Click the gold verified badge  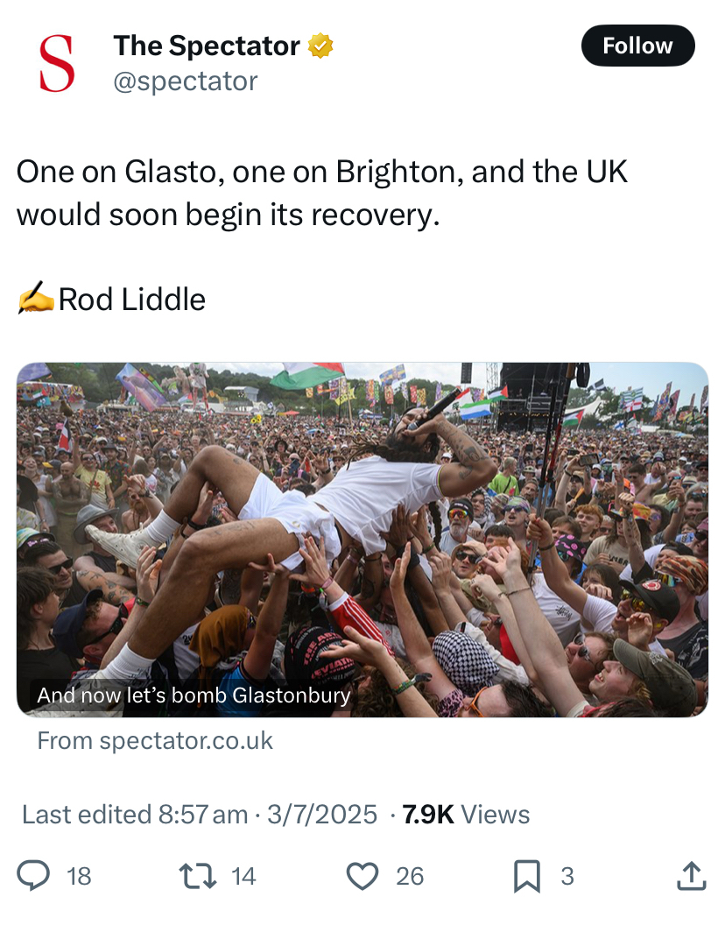coord(320,46)
